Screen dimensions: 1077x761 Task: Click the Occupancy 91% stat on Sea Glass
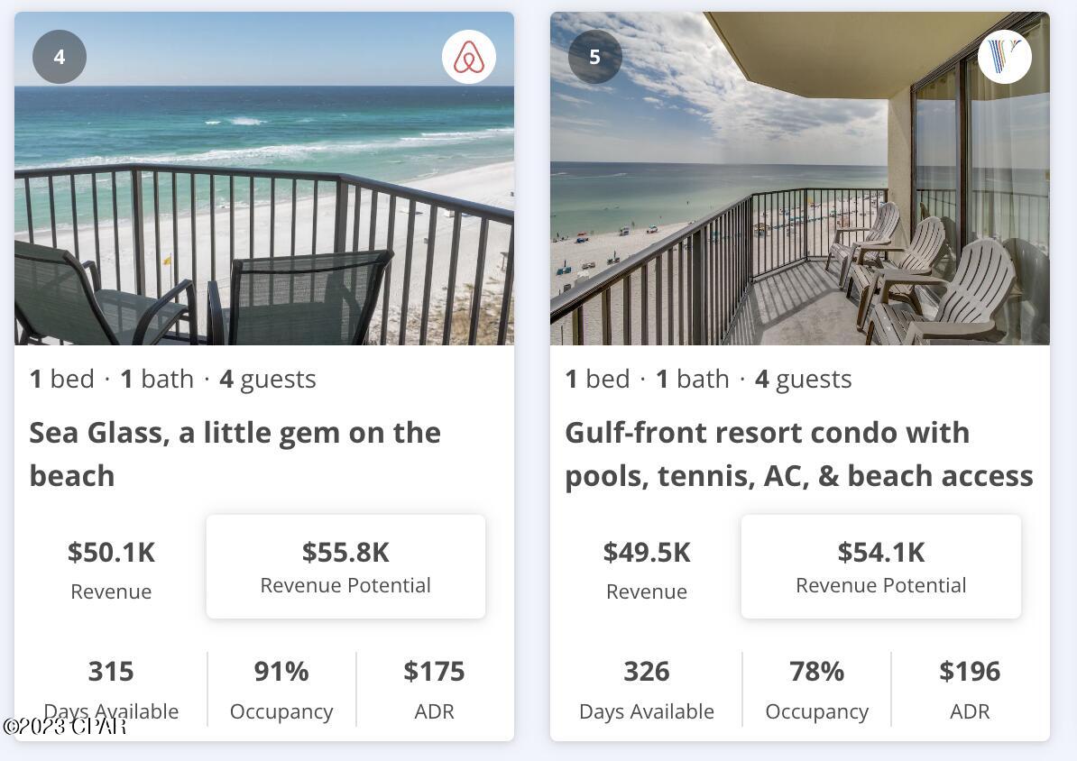pyautogui.click(x=281, y=685)
